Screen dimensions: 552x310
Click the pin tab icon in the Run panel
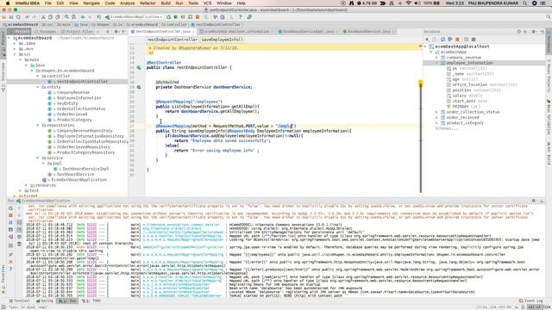(10, 254)
